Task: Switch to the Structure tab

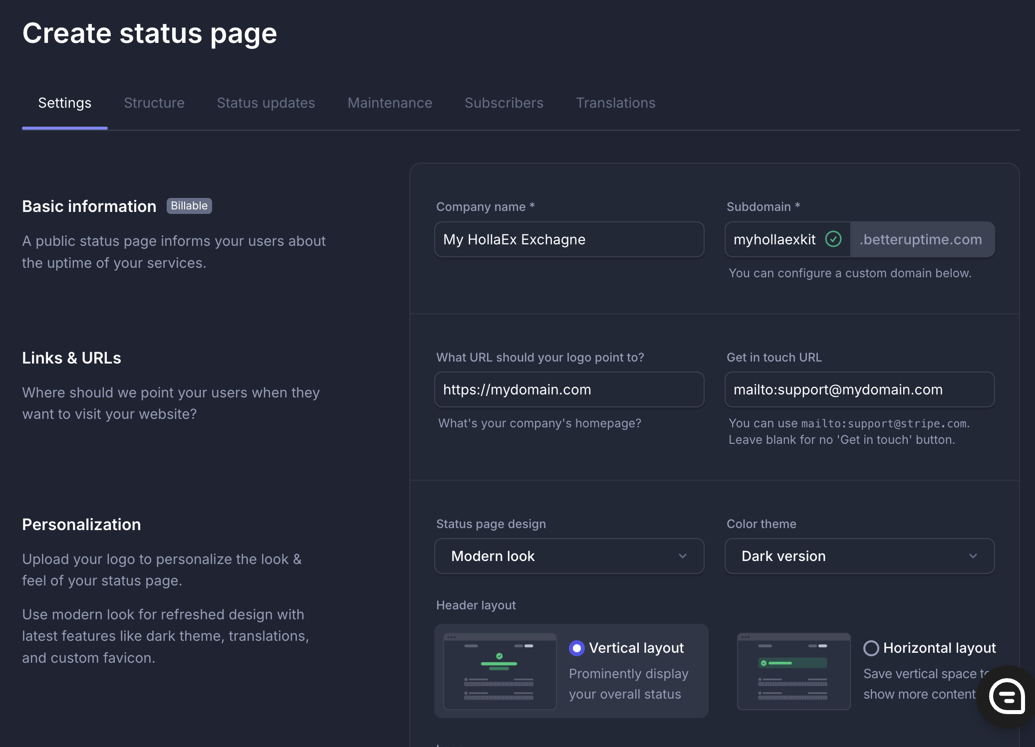Action: click(x=154, y=103)
